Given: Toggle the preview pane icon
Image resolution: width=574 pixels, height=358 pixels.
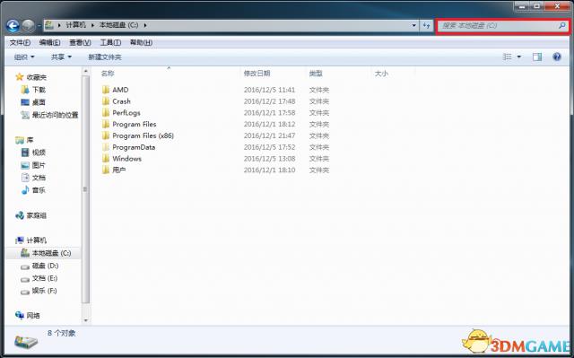Looking at the screenshot, I should point(537,57).
